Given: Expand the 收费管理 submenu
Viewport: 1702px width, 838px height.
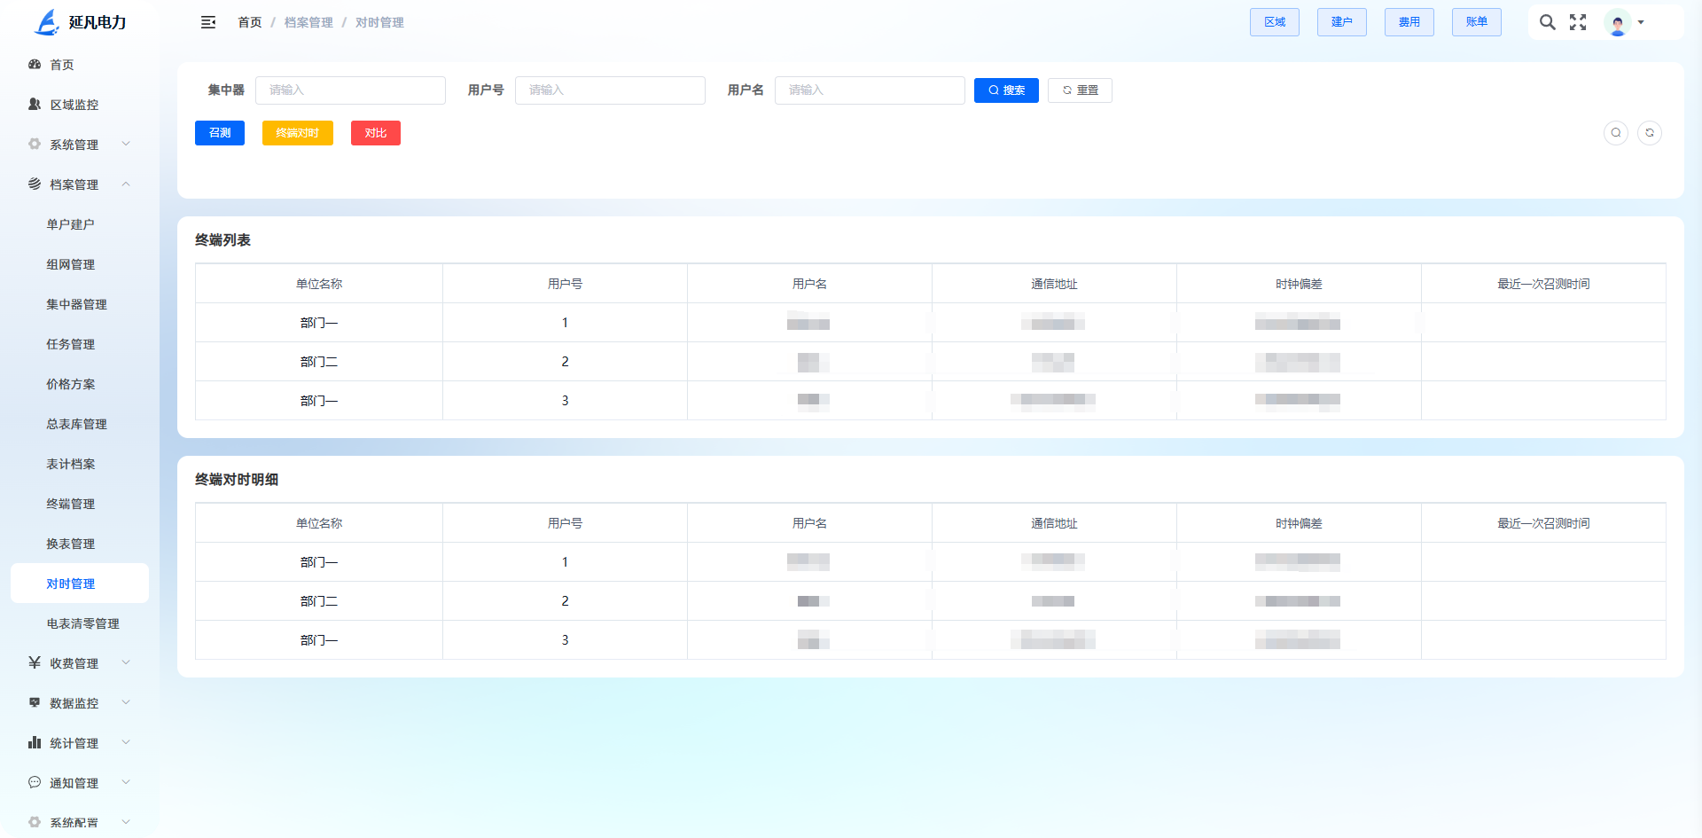Looking at the screenshot, I should pos(80,663).
